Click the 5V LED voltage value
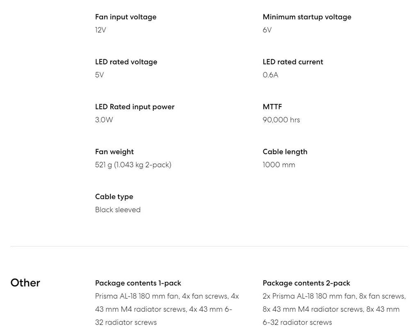 coord(100,75)
